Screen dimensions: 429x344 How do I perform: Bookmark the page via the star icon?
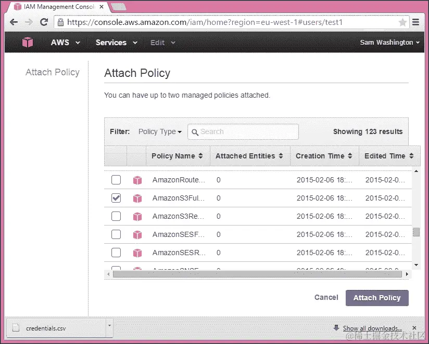[x=403, y=22]
